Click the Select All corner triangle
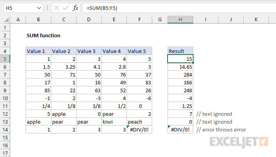Viewport: 276px width, 157px height. (6, 20)
